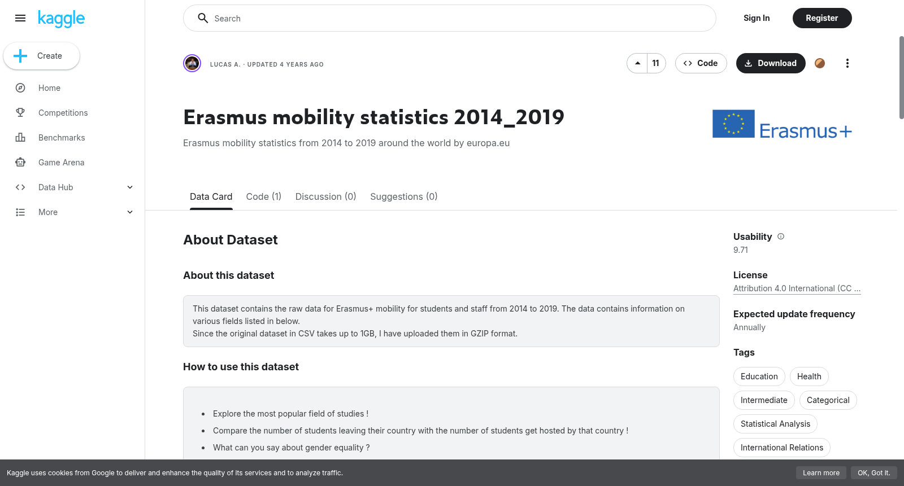
Task: Click the 'About Dataset' heading
Action: pyautogui.click(x=231, y=240)
